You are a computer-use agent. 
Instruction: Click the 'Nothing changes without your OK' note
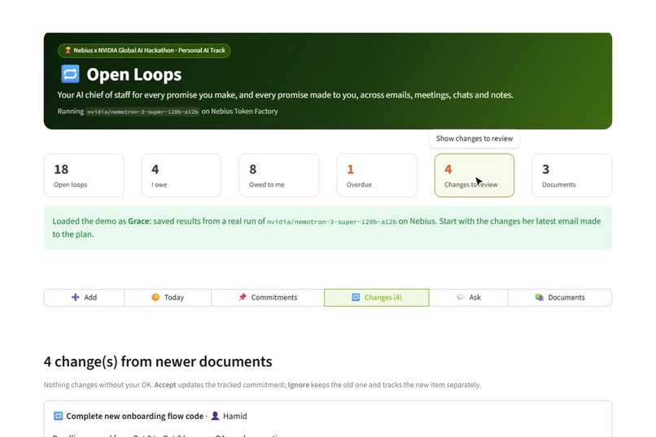click(262, 385)
